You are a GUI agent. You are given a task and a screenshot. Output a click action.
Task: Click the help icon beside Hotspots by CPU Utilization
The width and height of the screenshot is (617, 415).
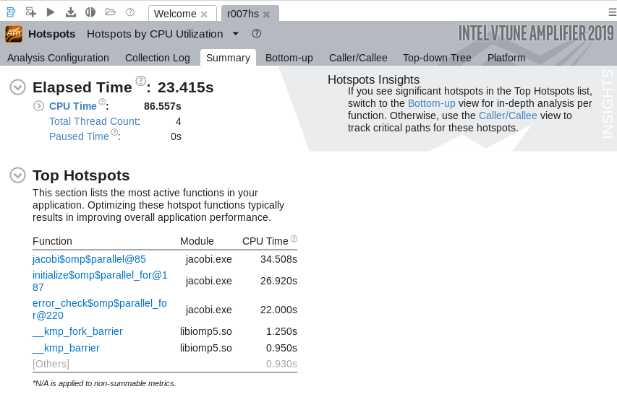click(x=257, y=34)
